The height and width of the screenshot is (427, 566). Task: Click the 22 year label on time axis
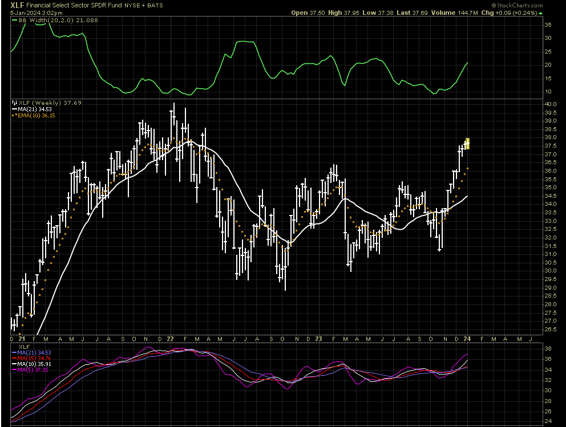171,339
